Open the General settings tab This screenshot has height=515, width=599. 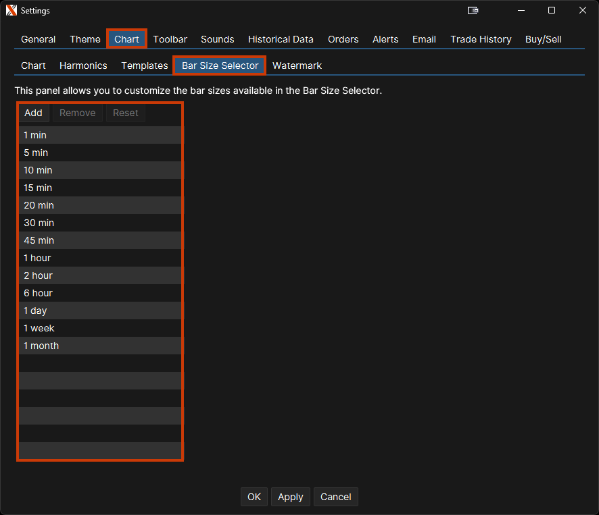click(x=39, y=39)
